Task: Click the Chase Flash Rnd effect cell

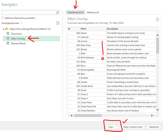Action: 93,107
